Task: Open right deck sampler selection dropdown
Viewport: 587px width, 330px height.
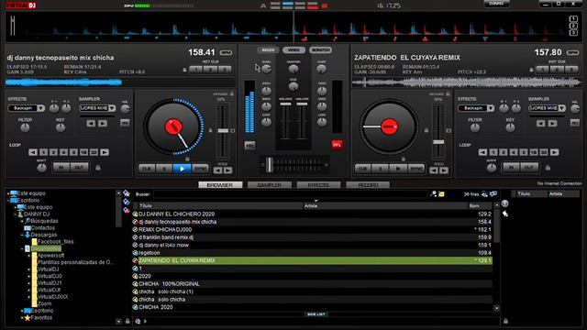Action: click(x=562, y=108)
